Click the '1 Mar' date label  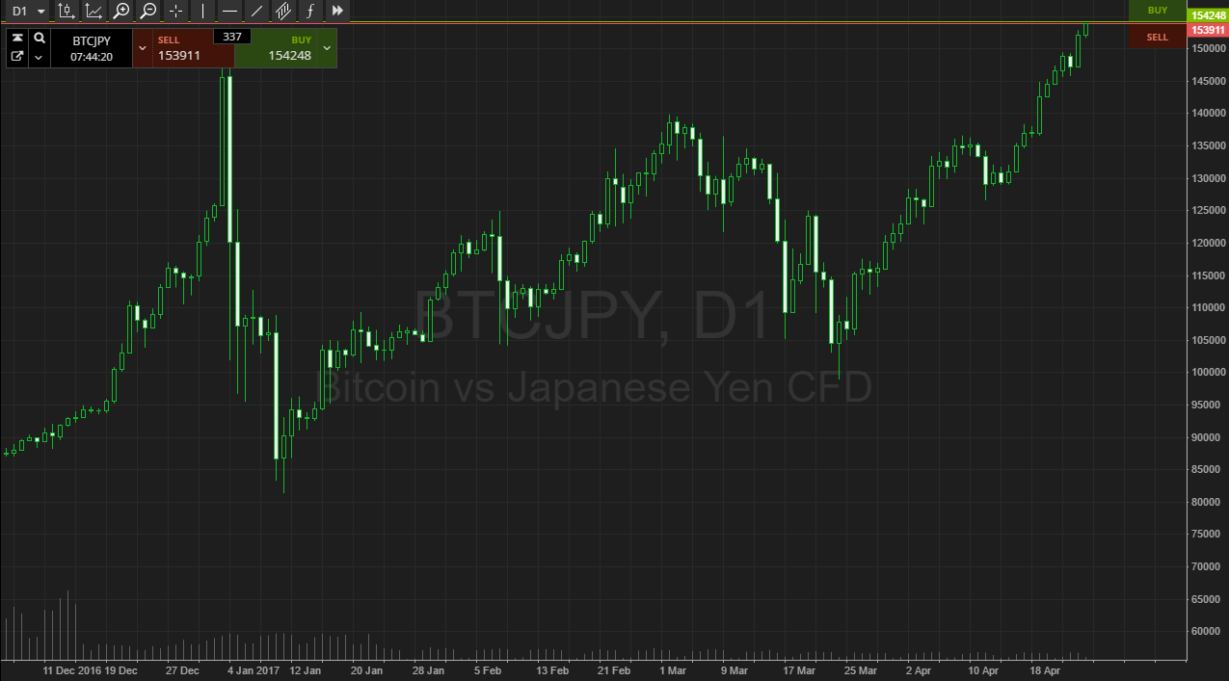(673, 670)
